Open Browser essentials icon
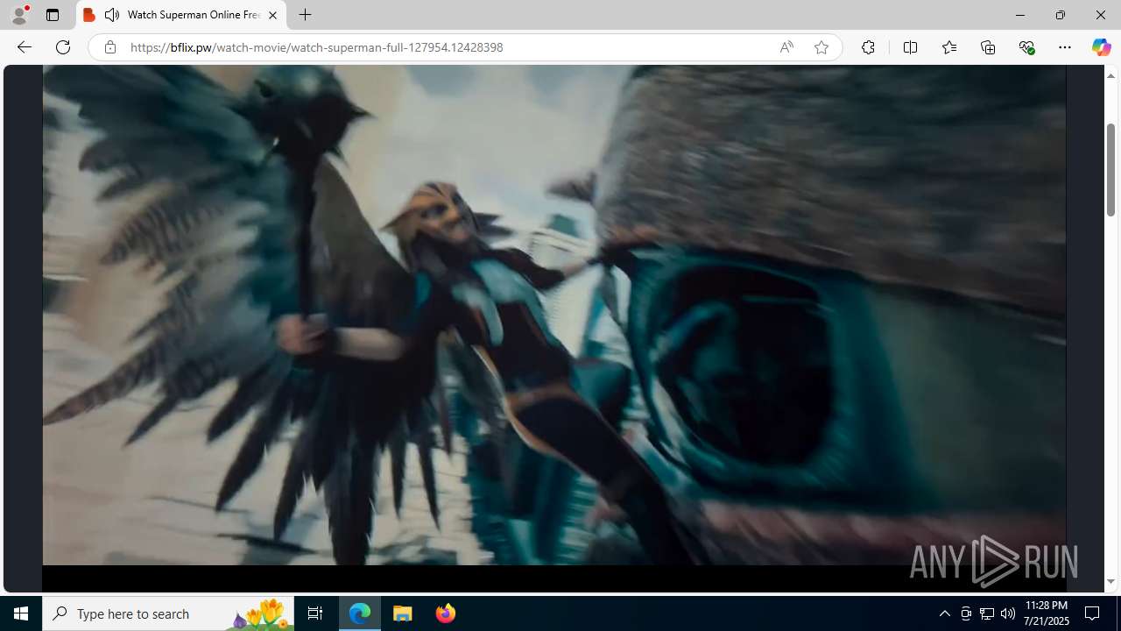 pyautogui.click(x=1026, y=47)
